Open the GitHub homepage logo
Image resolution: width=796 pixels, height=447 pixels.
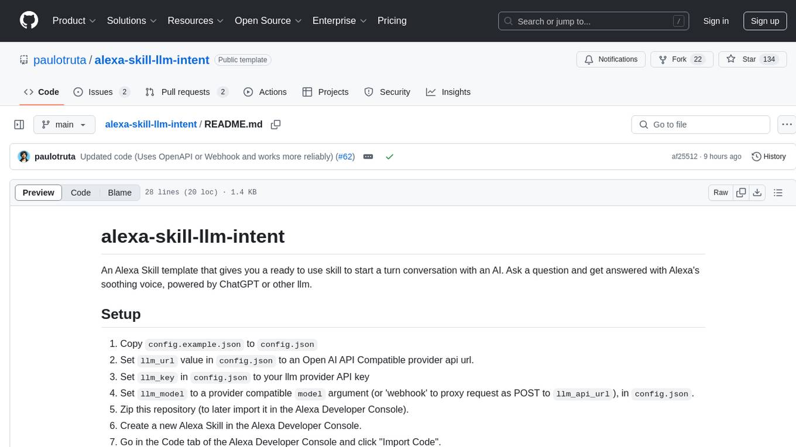coord(29,20)
